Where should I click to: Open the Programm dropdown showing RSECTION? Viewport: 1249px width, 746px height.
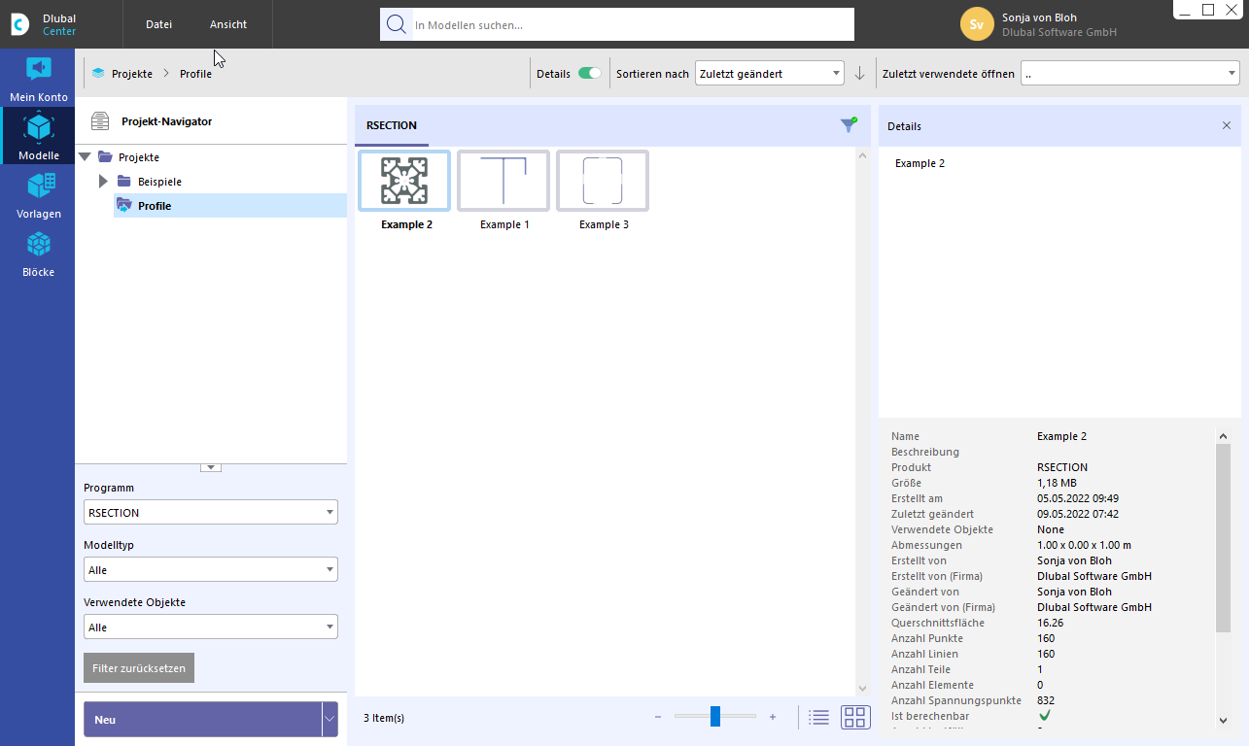(x=211, y=512)
